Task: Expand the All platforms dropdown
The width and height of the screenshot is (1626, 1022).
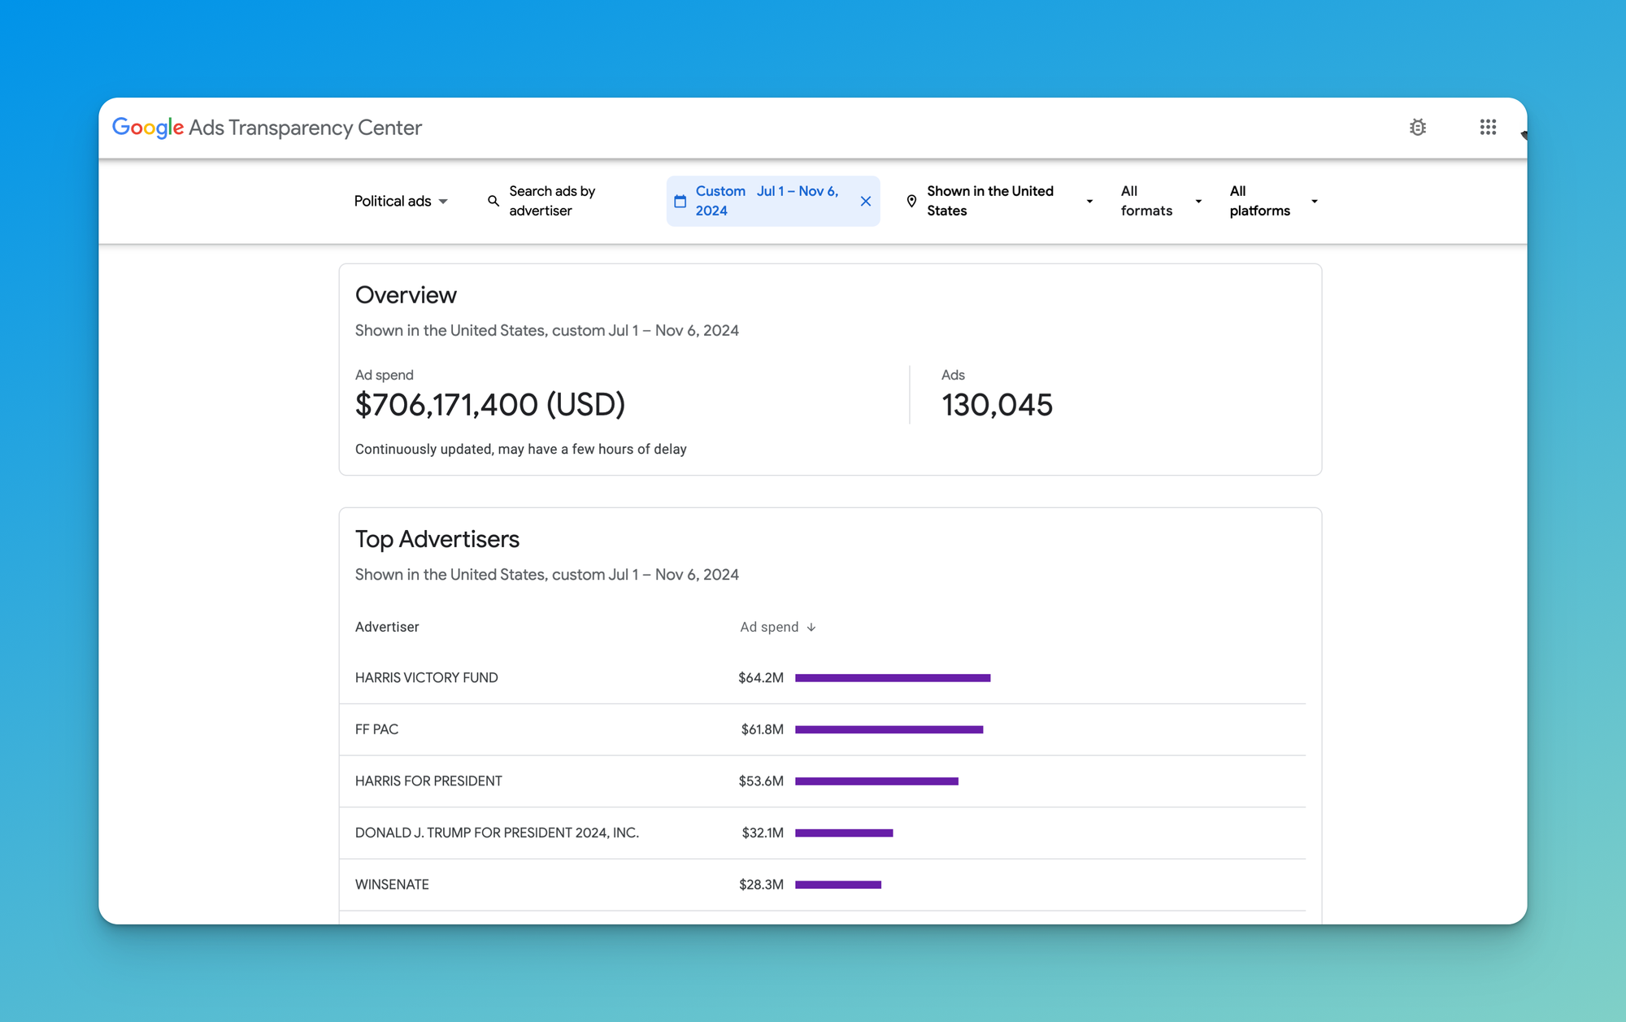Action: pyautogui.click(x=1273, y=201)
